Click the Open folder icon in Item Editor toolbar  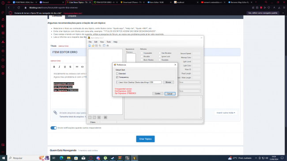tap(93, 45)
